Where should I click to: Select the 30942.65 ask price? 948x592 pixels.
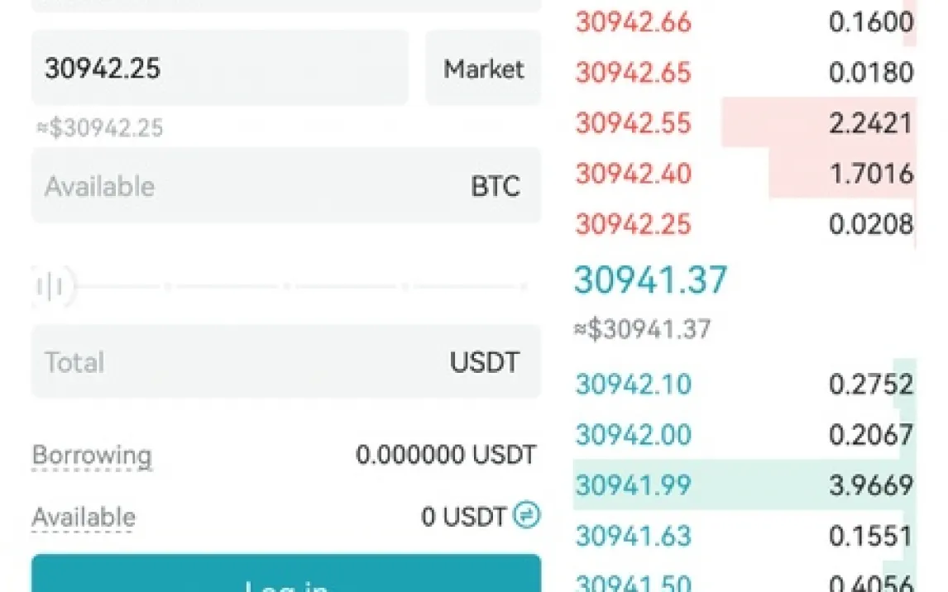tap(633, 73)
